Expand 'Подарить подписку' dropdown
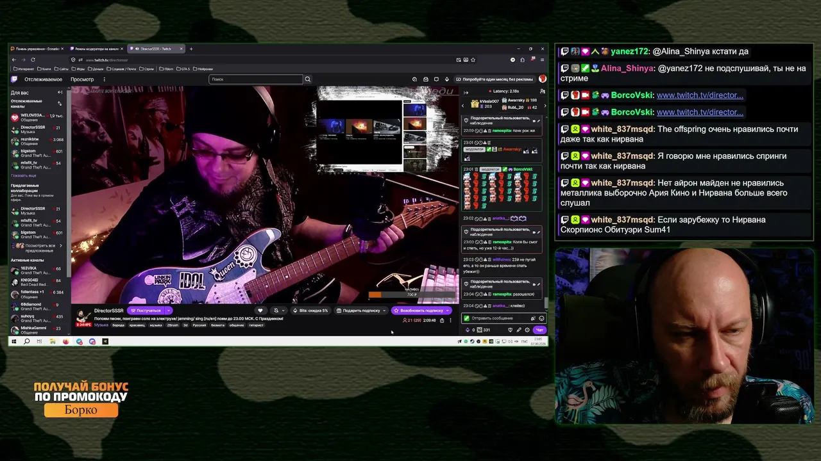The image size is (821, 461). tap(384, 311)
